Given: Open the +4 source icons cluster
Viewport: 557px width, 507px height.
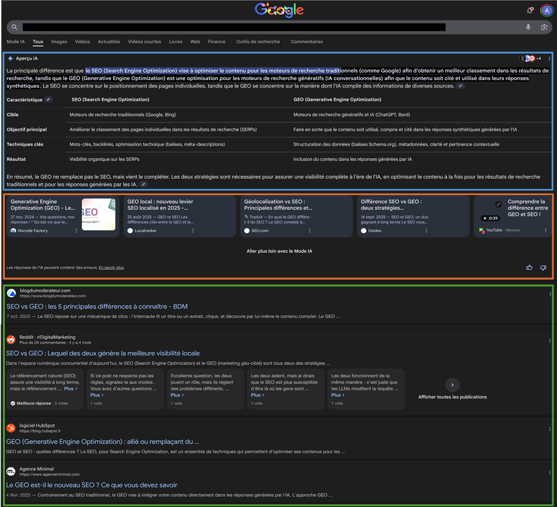Looking at the screenshot, I should coord(530,58).
